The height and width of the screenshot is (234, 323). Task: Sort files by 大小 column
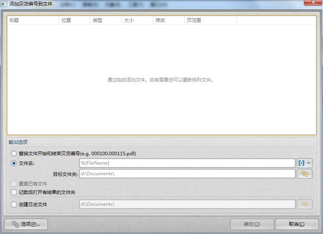(137, 20)
